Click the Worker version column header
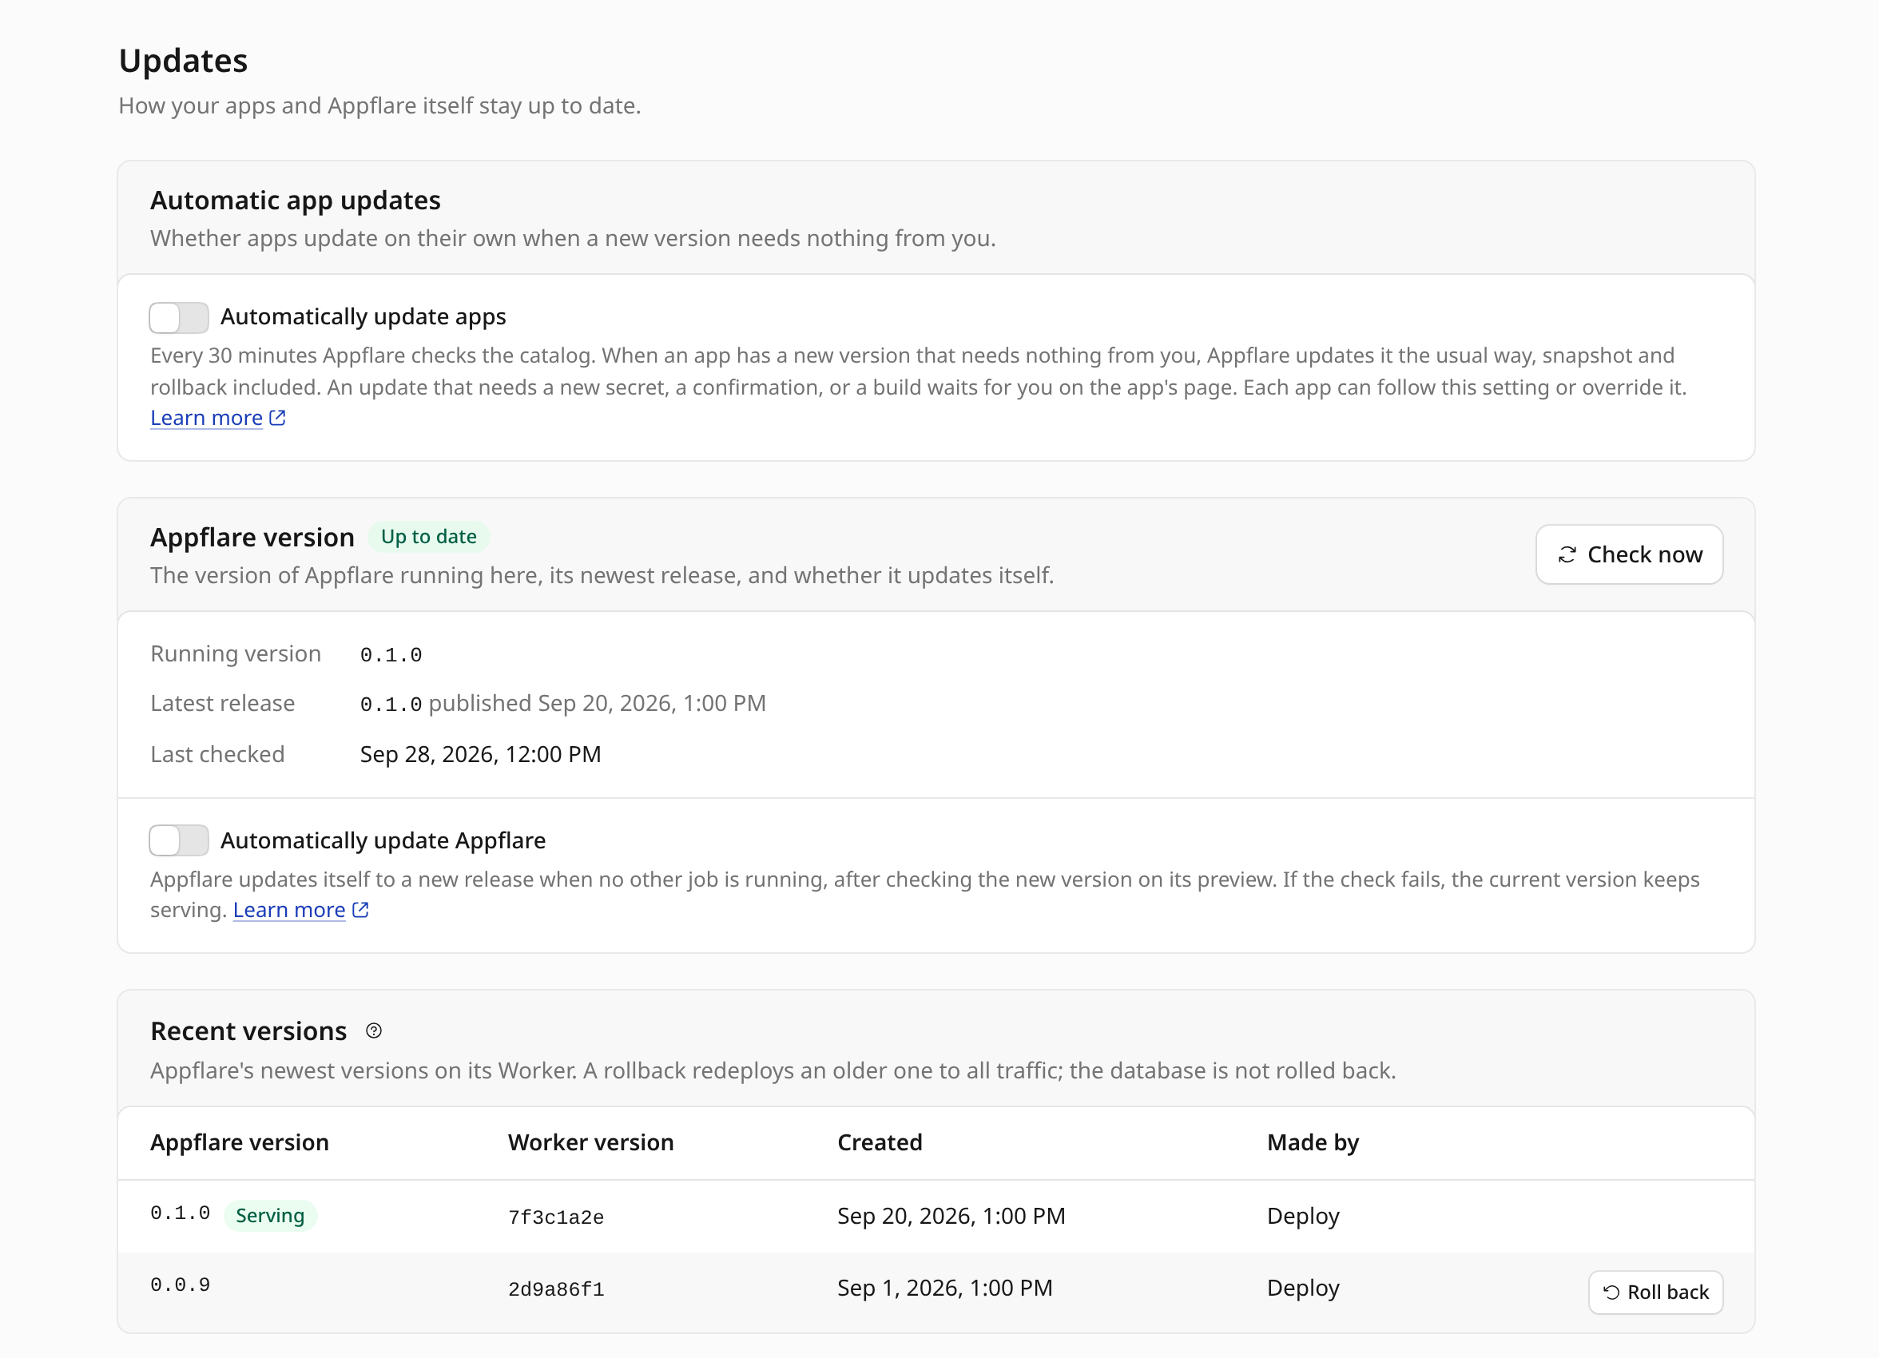 590,1142
